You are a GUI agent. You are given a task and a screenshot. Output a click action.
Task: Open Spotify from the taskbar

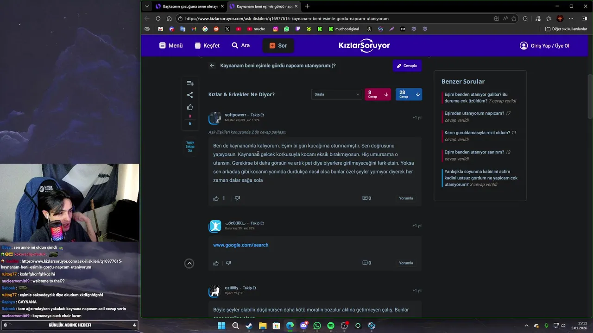point(331,326)
